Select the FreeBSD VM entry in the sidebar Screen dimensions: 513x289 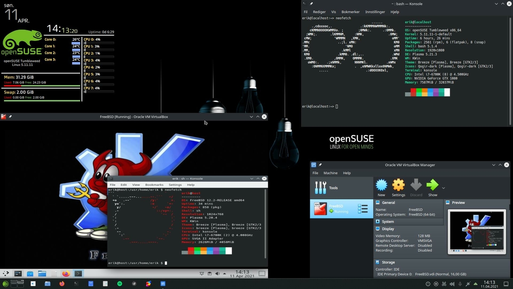(339, 209)
